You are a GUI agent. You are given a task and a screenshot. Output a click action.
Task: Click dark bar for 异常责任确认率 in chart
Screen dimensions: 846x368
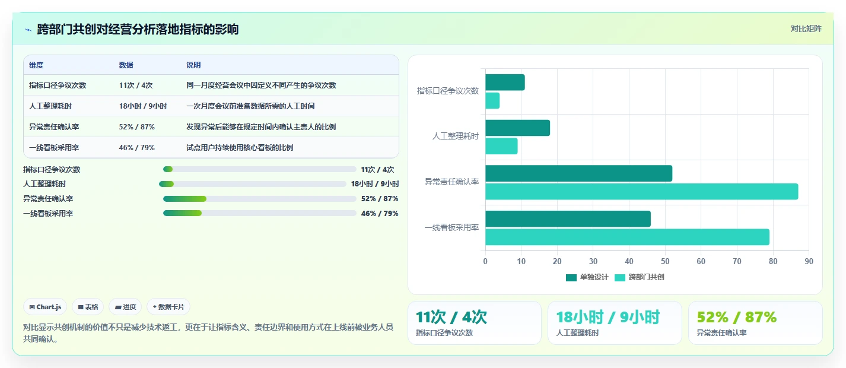578,173
